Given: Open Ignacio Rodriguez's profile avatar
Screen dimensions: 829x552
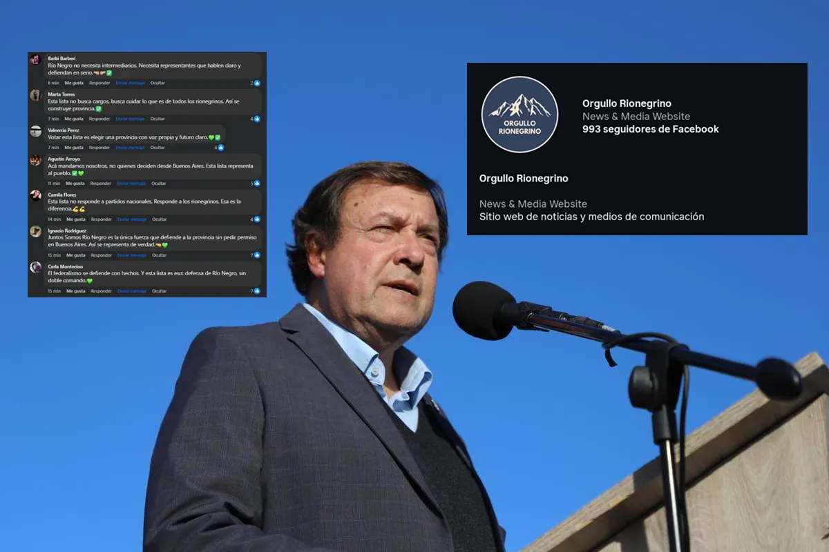Looking at the screenshot, I should (x=35, y=232).
